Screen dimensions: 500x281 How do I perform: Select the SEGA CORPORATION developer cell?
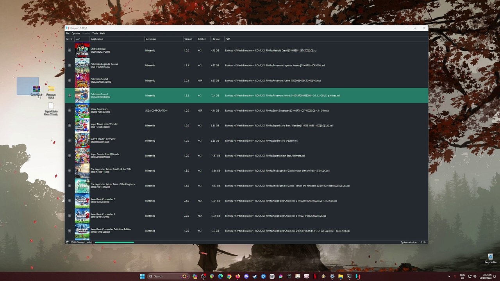[x=156, y=110]
